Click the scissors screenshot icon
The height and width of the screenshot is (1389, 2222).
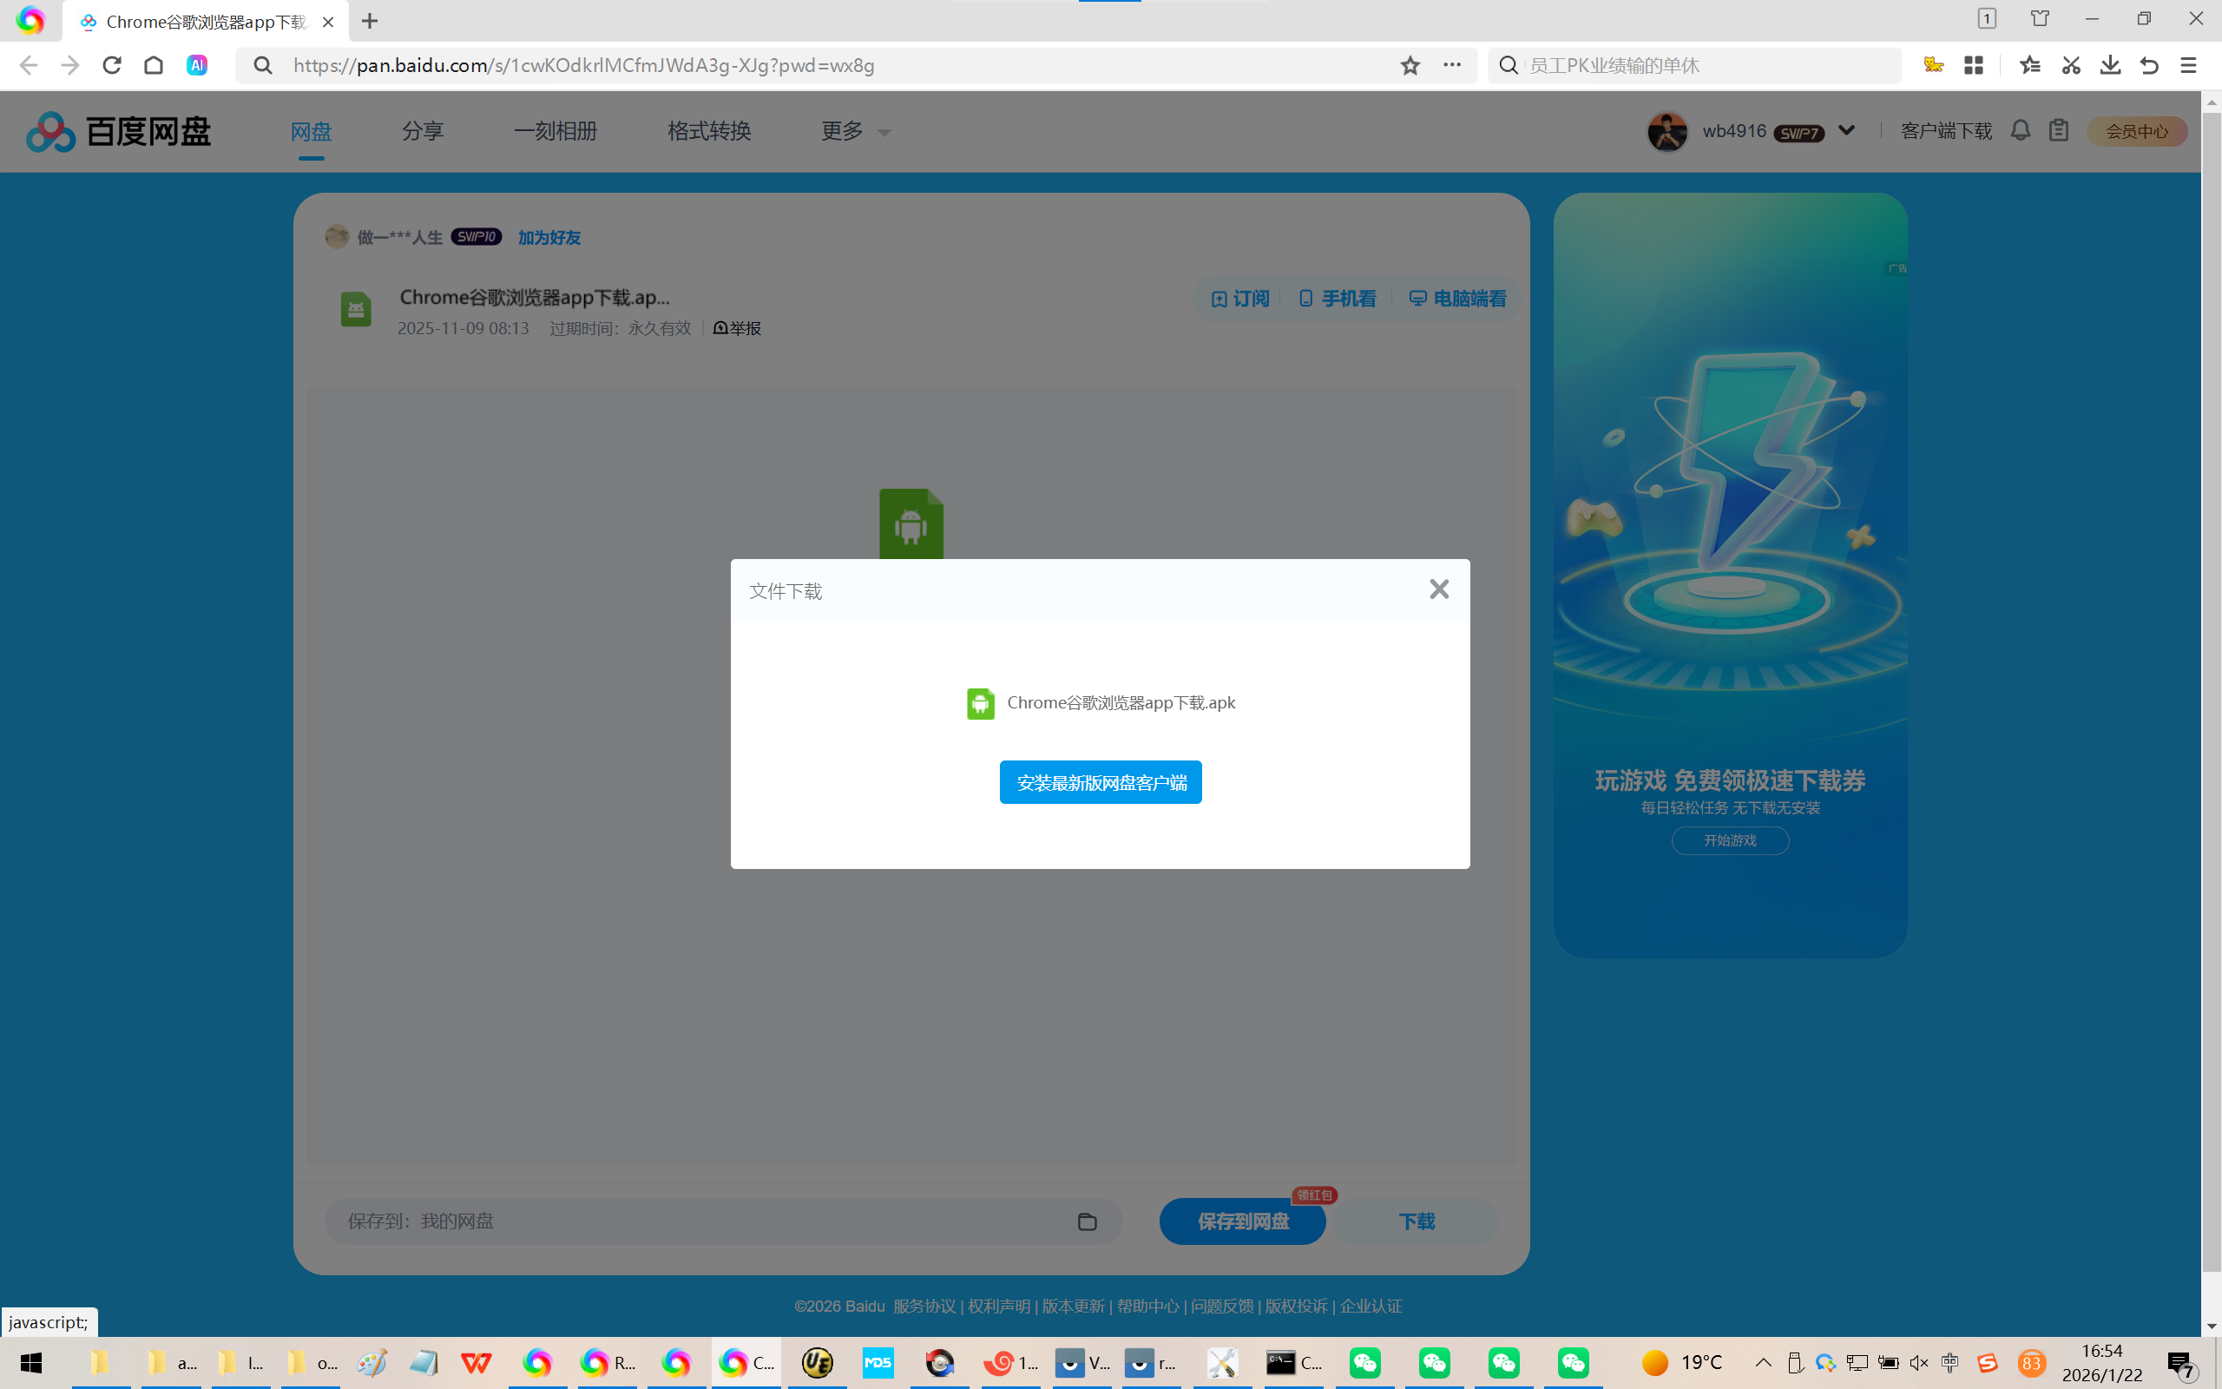(x=2070, y=65)
